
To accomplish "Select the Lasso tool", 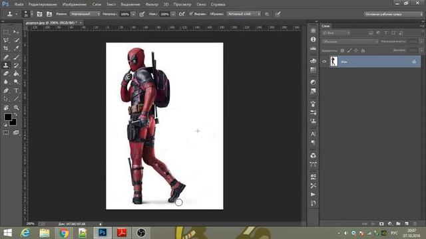I will [x=6, y=40].
